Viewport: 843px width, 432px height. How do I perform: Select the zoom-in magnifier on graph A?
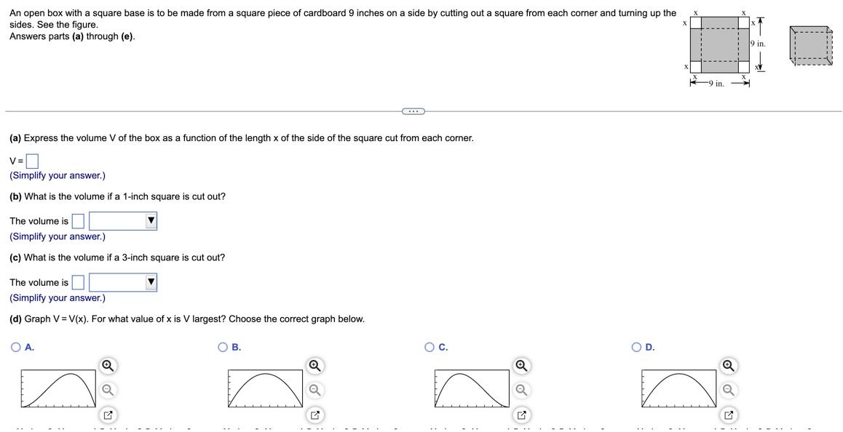[x=107, y=364]
